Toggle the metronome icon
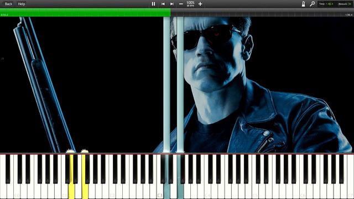Image resolution: width=354 pixels, height=199 pixels. pyautogui.click(x=304, y=4)
